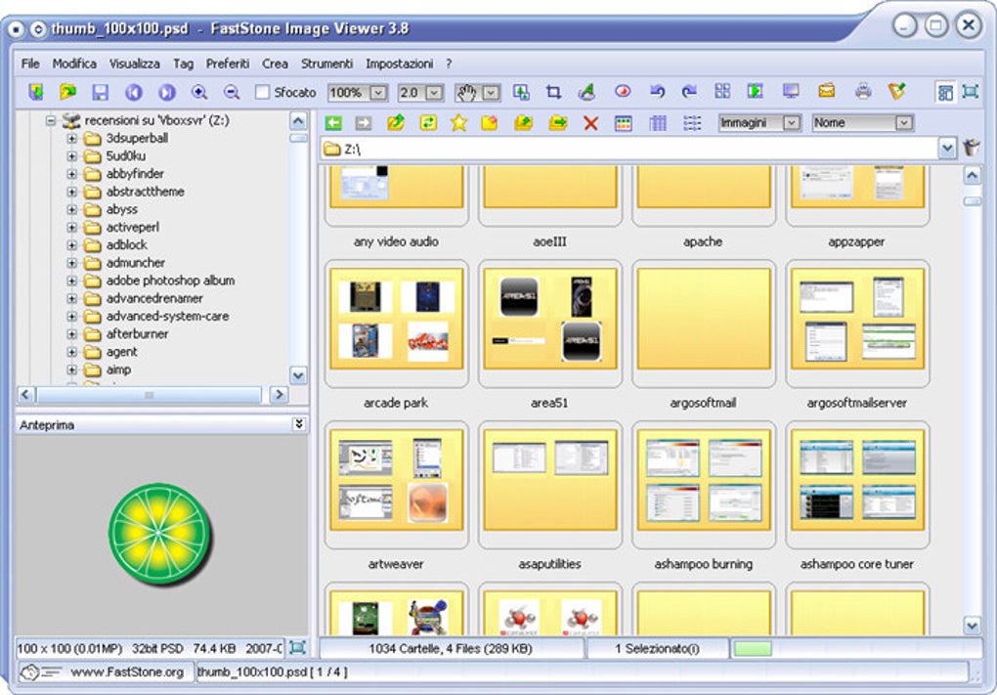Screen dimensions: 997x695
Task: Open the Strumenti menu
Action: [x=326, y=64]
